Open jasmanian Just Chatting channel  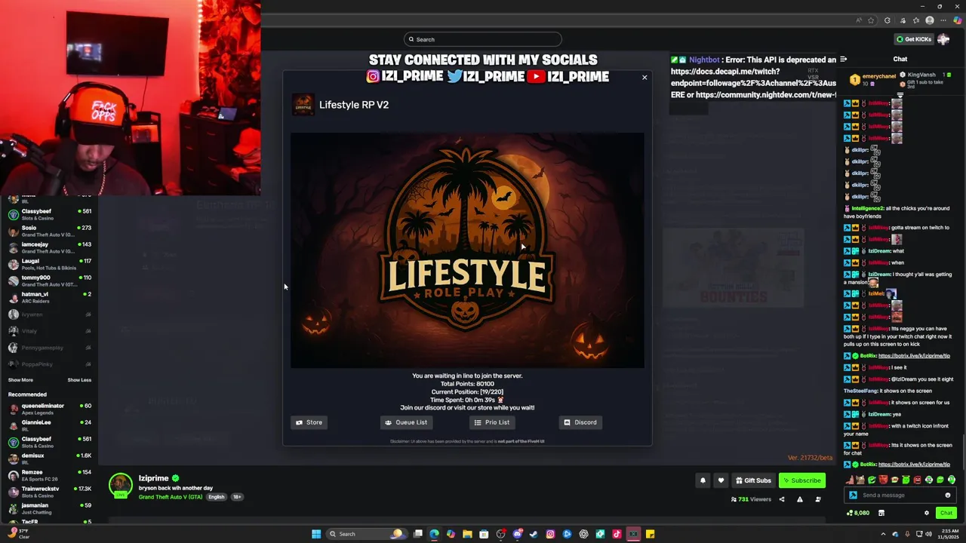[x=49, y=508]
